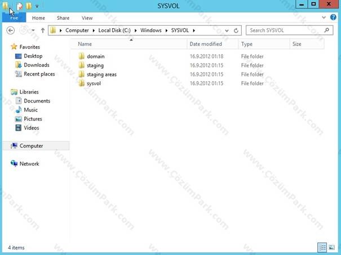
Task: Switch to the View ribbon tab
Action: pos(87,18)
